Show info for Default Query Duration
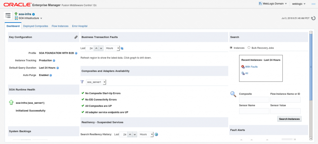Image resolution: width=318 pixels, height=144 pixels. (x=57, y=68)
